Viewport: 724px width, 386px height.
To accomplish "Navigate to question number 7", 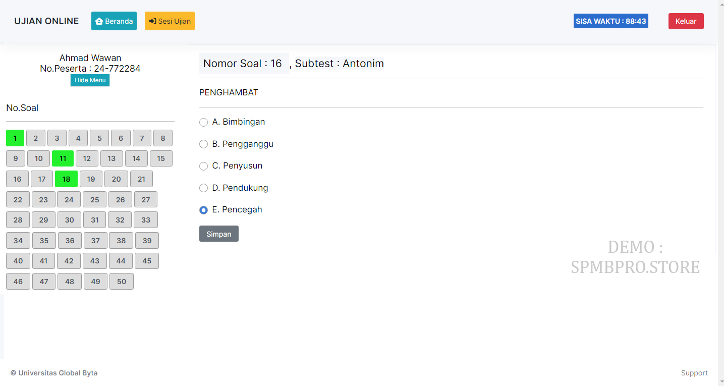I will pos(142,138).
